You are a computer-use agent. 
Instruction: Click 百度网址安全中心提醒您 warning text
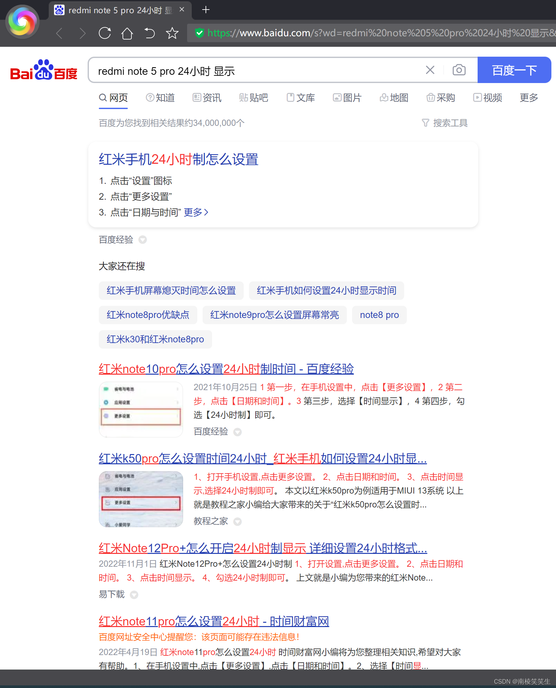199,637
